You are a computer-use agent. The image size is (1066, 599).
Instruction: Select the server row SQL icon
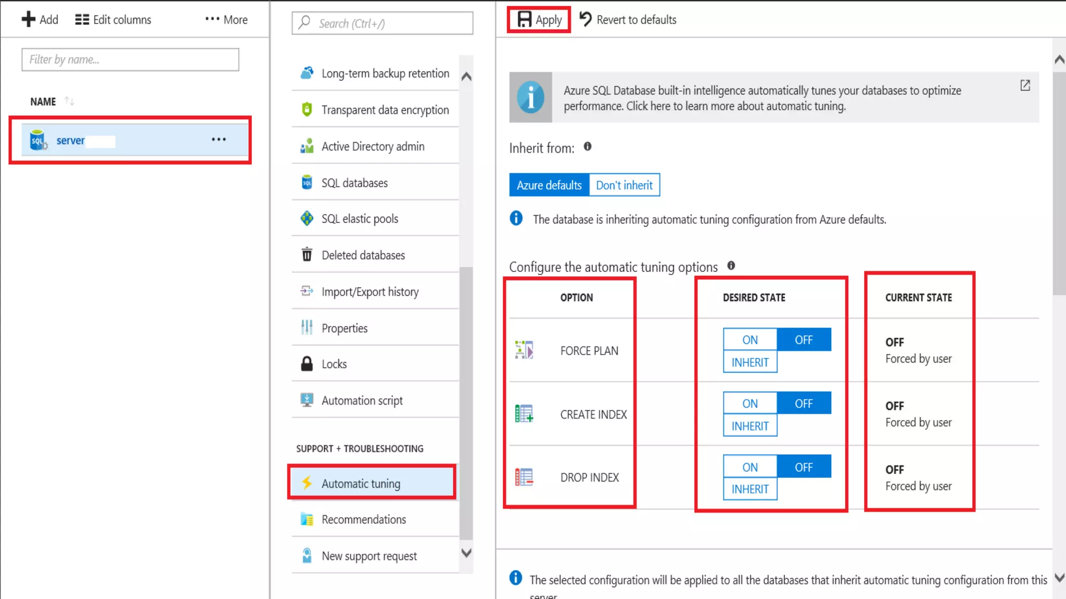tap(38, 140)
